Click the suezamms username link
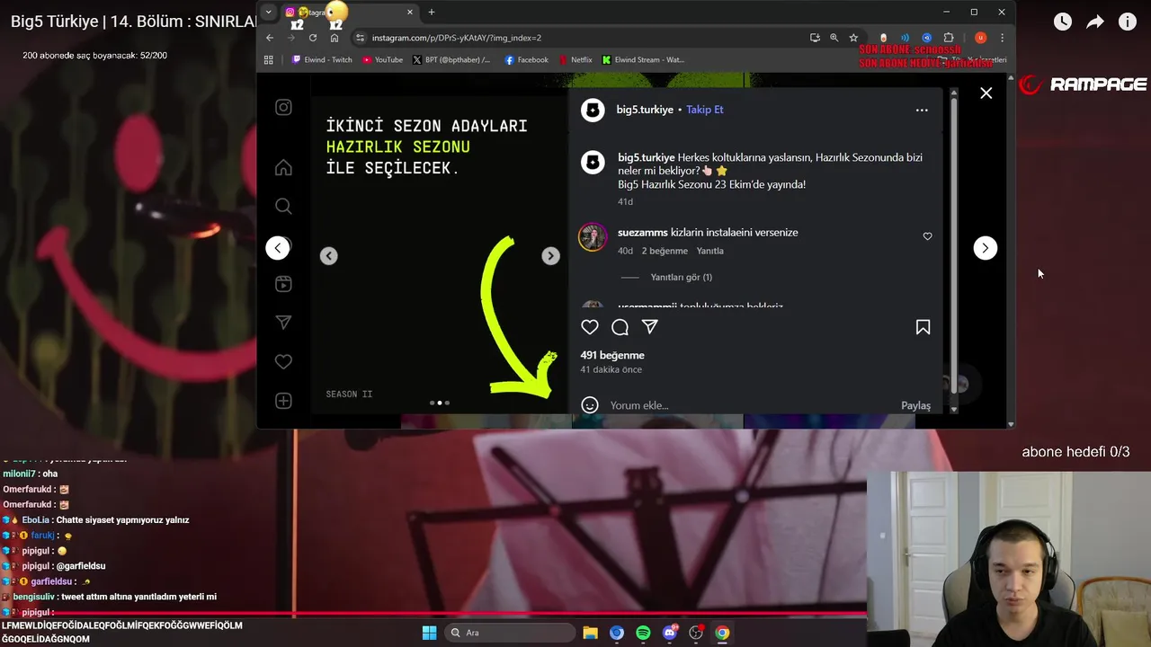 643,232
